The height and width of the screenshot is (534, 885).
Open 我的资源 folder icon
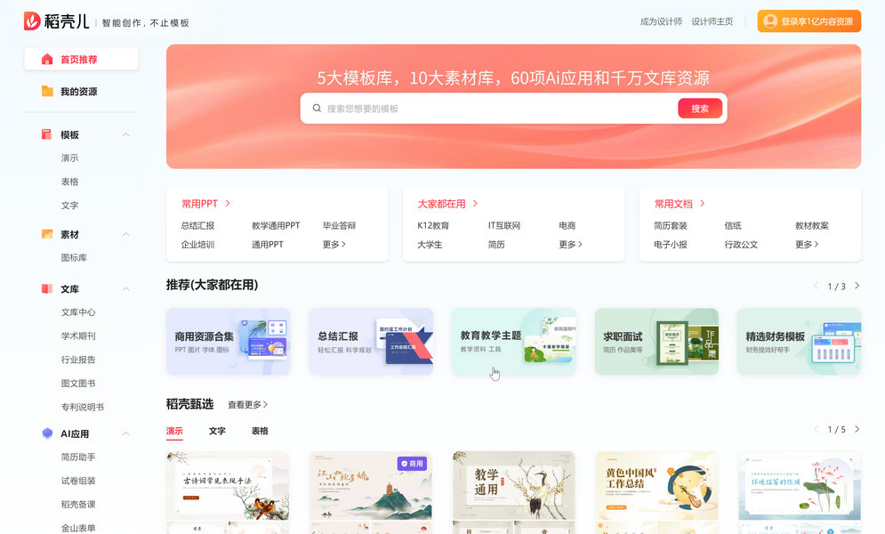click(x=47, y=92)
